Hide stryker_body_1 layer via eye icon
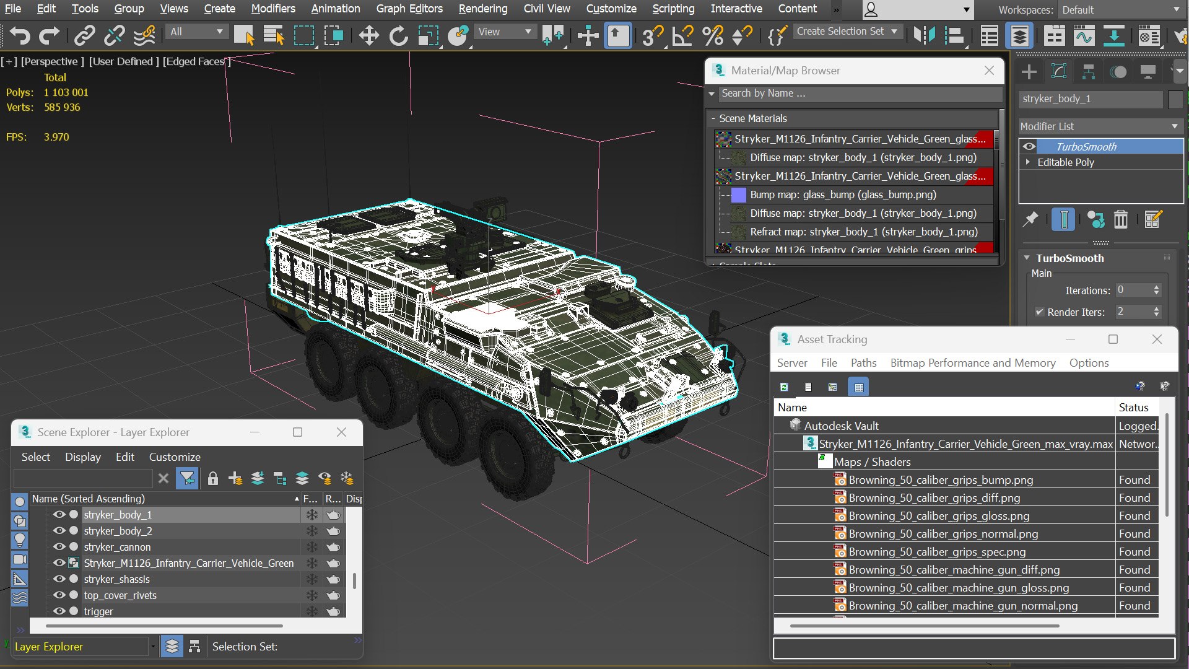This screenshot has width=1189, height=669. 59,515
